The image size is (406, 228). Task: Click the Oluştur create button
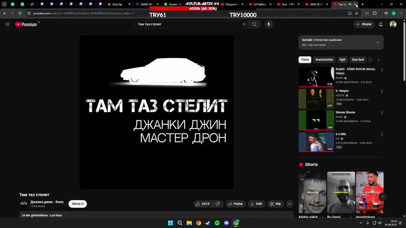point(364,24)
